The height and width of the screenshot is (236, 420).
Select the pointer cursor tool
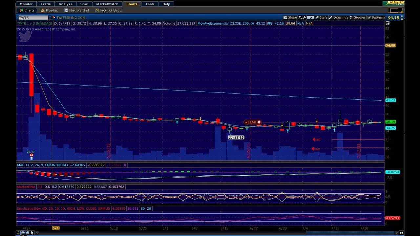coord(32,233)
